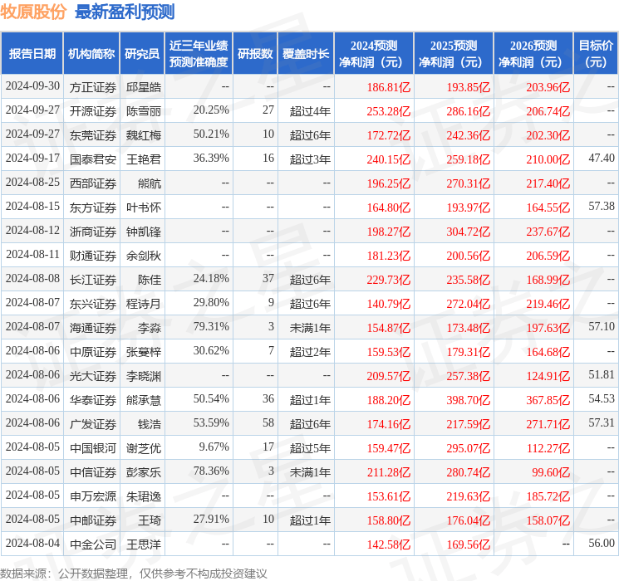The height and width of the screenshot is (581, 619).
Task: Click the 56.00 target price
Action: 602,543
